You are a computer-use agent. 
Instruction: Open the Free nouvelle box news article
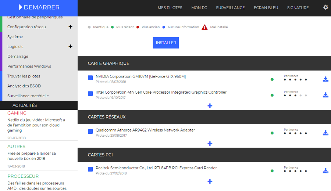tap(32, 156)
